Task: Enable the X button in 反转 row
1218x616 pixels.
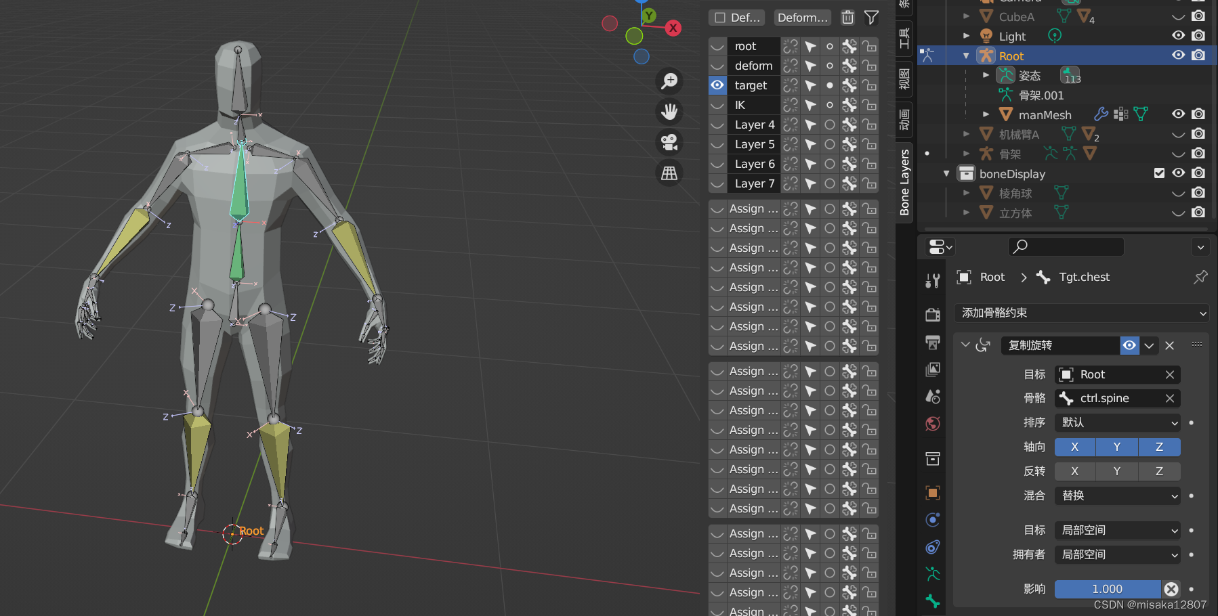Action: point(1075,471)
